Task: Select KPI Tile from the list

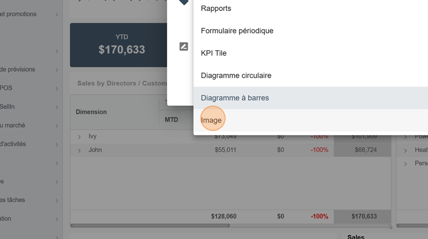Action: pos(214,53)
